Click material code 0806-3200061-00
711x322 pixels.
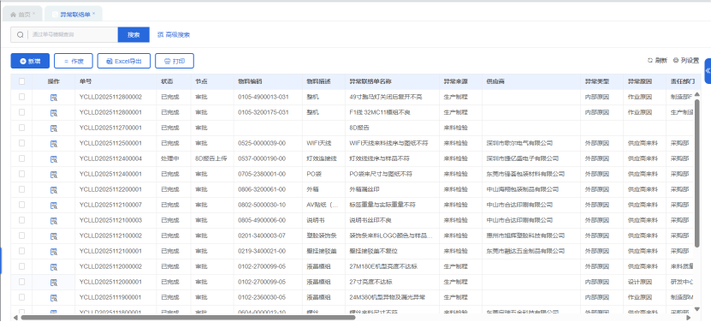click(262, 190)
